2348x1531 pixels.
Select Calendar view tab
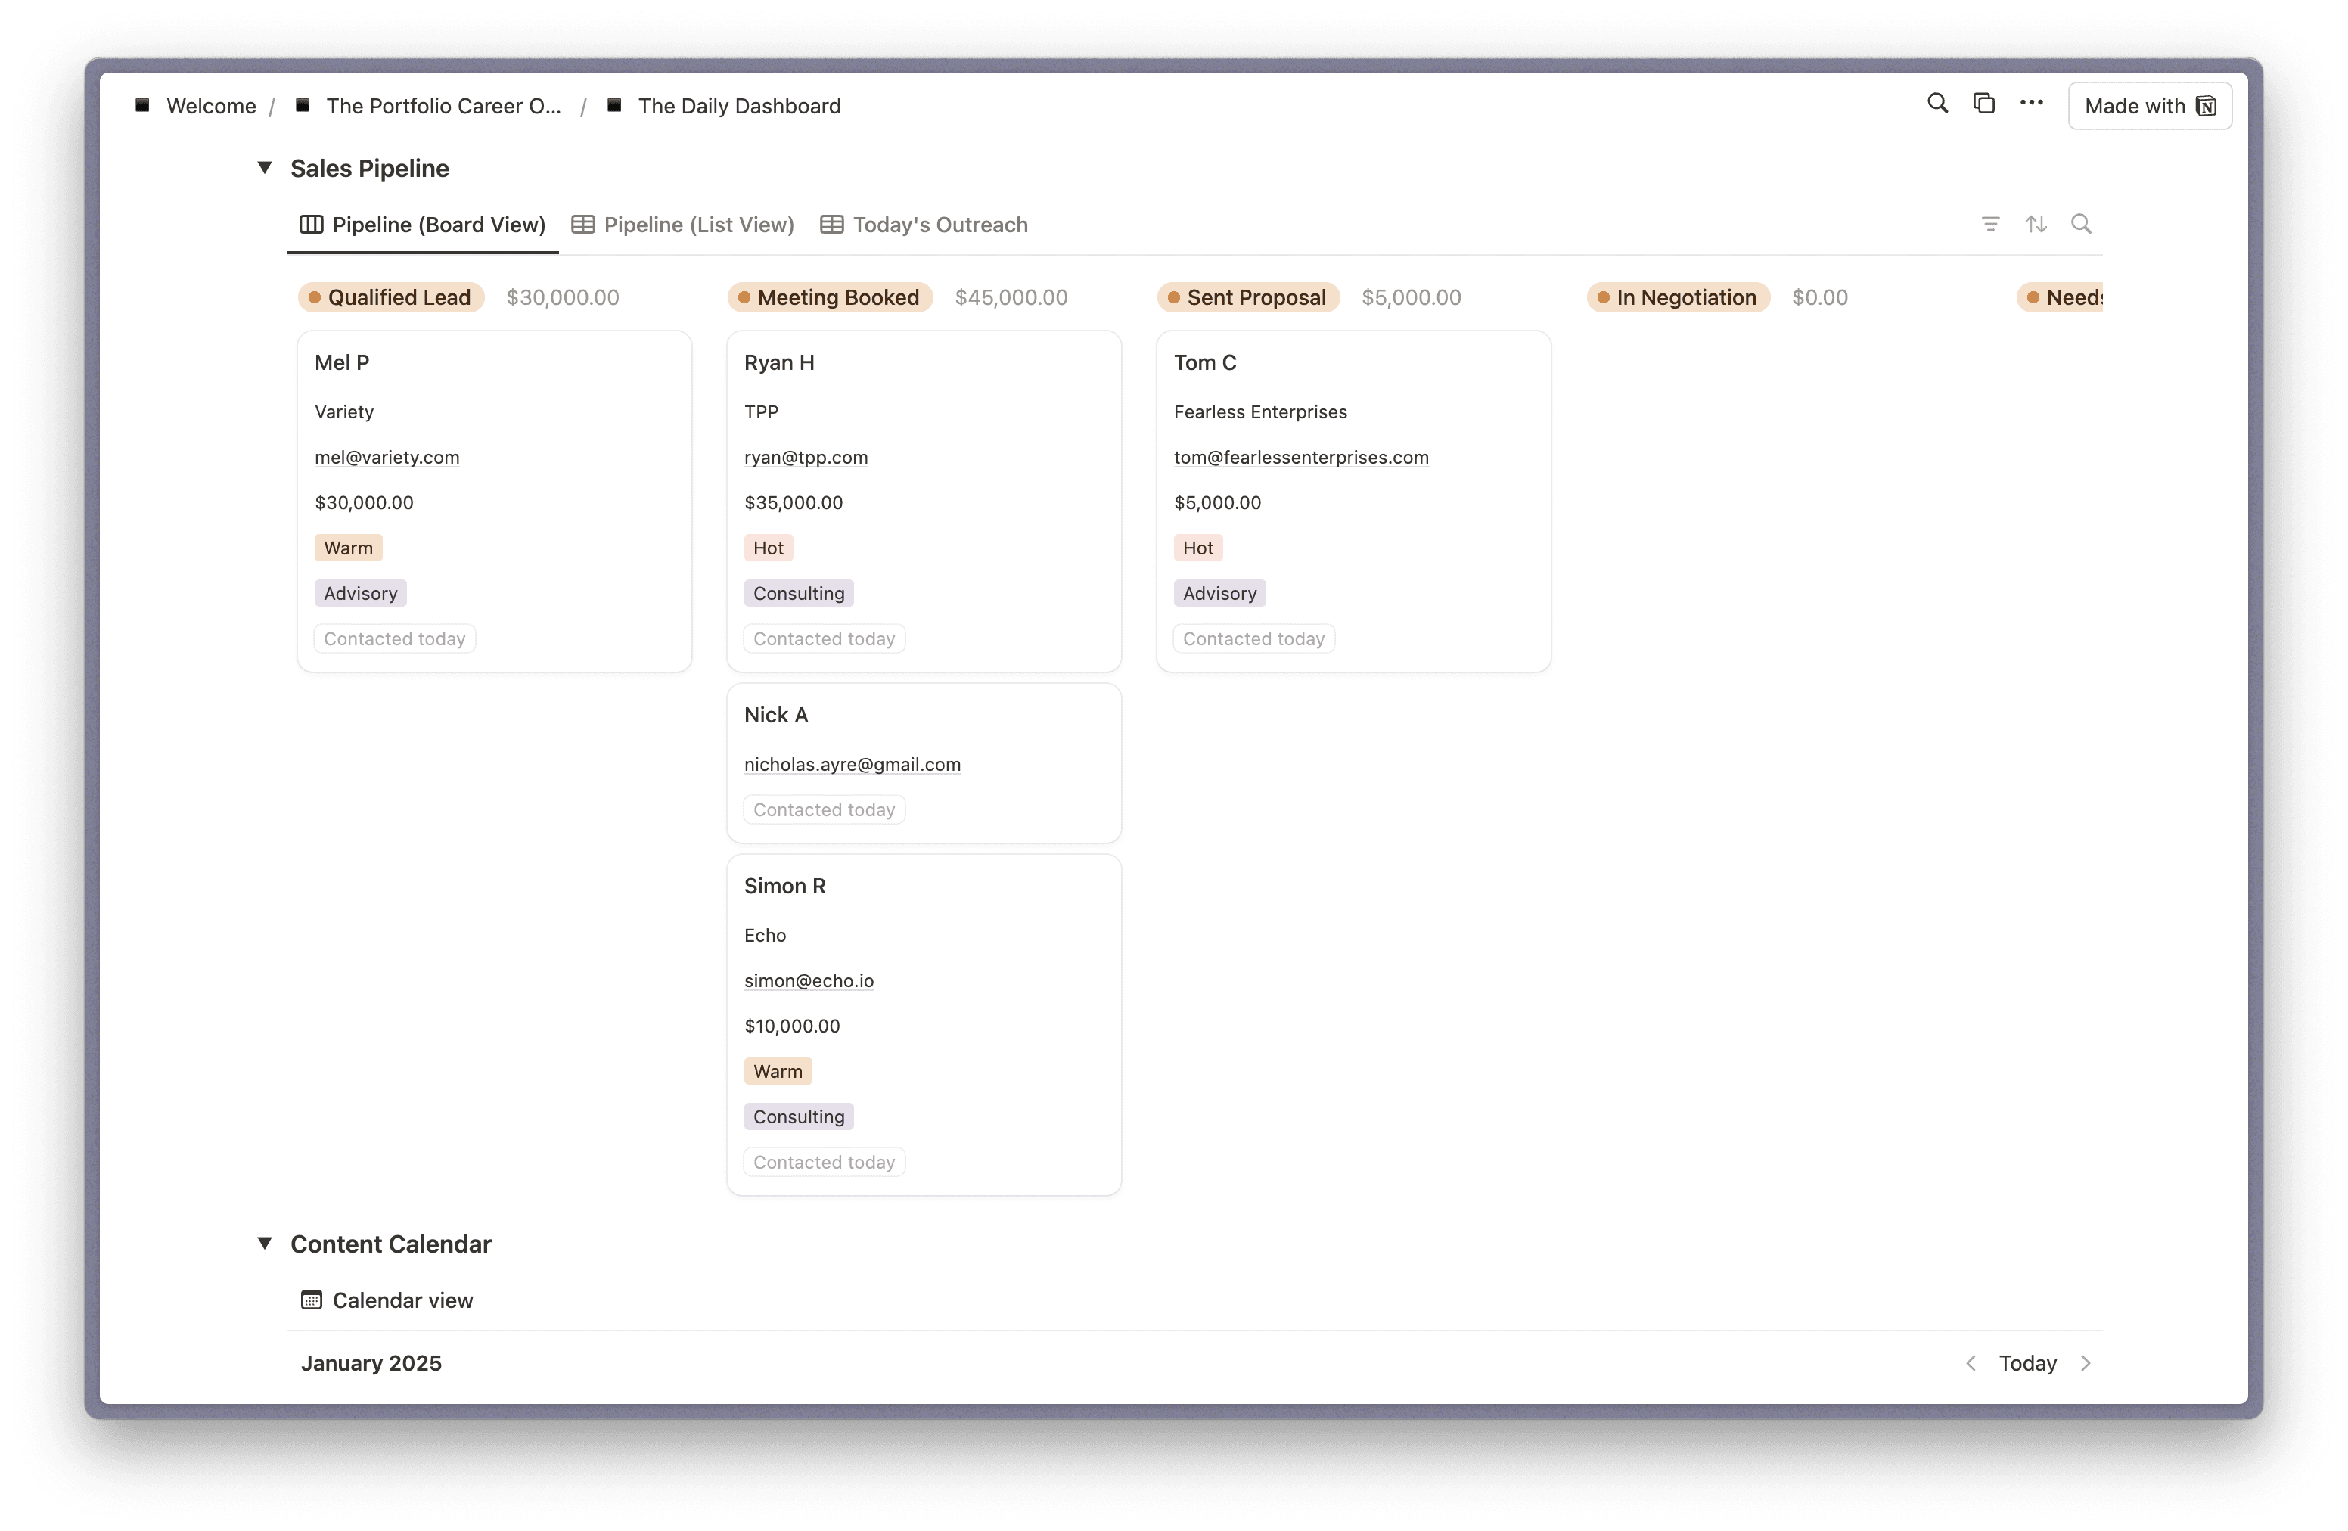click(x=387, y=1300)
